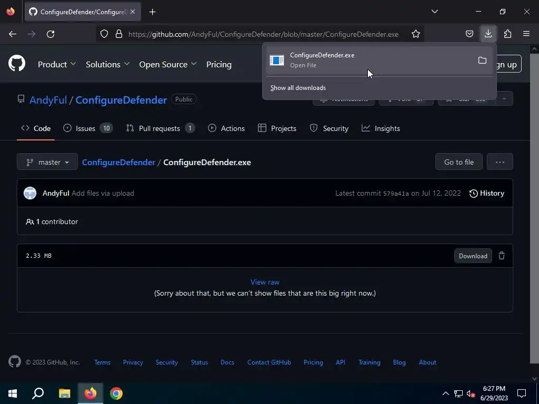Image resolution: width=539 pixels, height=404 pixels.
Task: Click the GitHub logo in header
Action: (17, 64)
